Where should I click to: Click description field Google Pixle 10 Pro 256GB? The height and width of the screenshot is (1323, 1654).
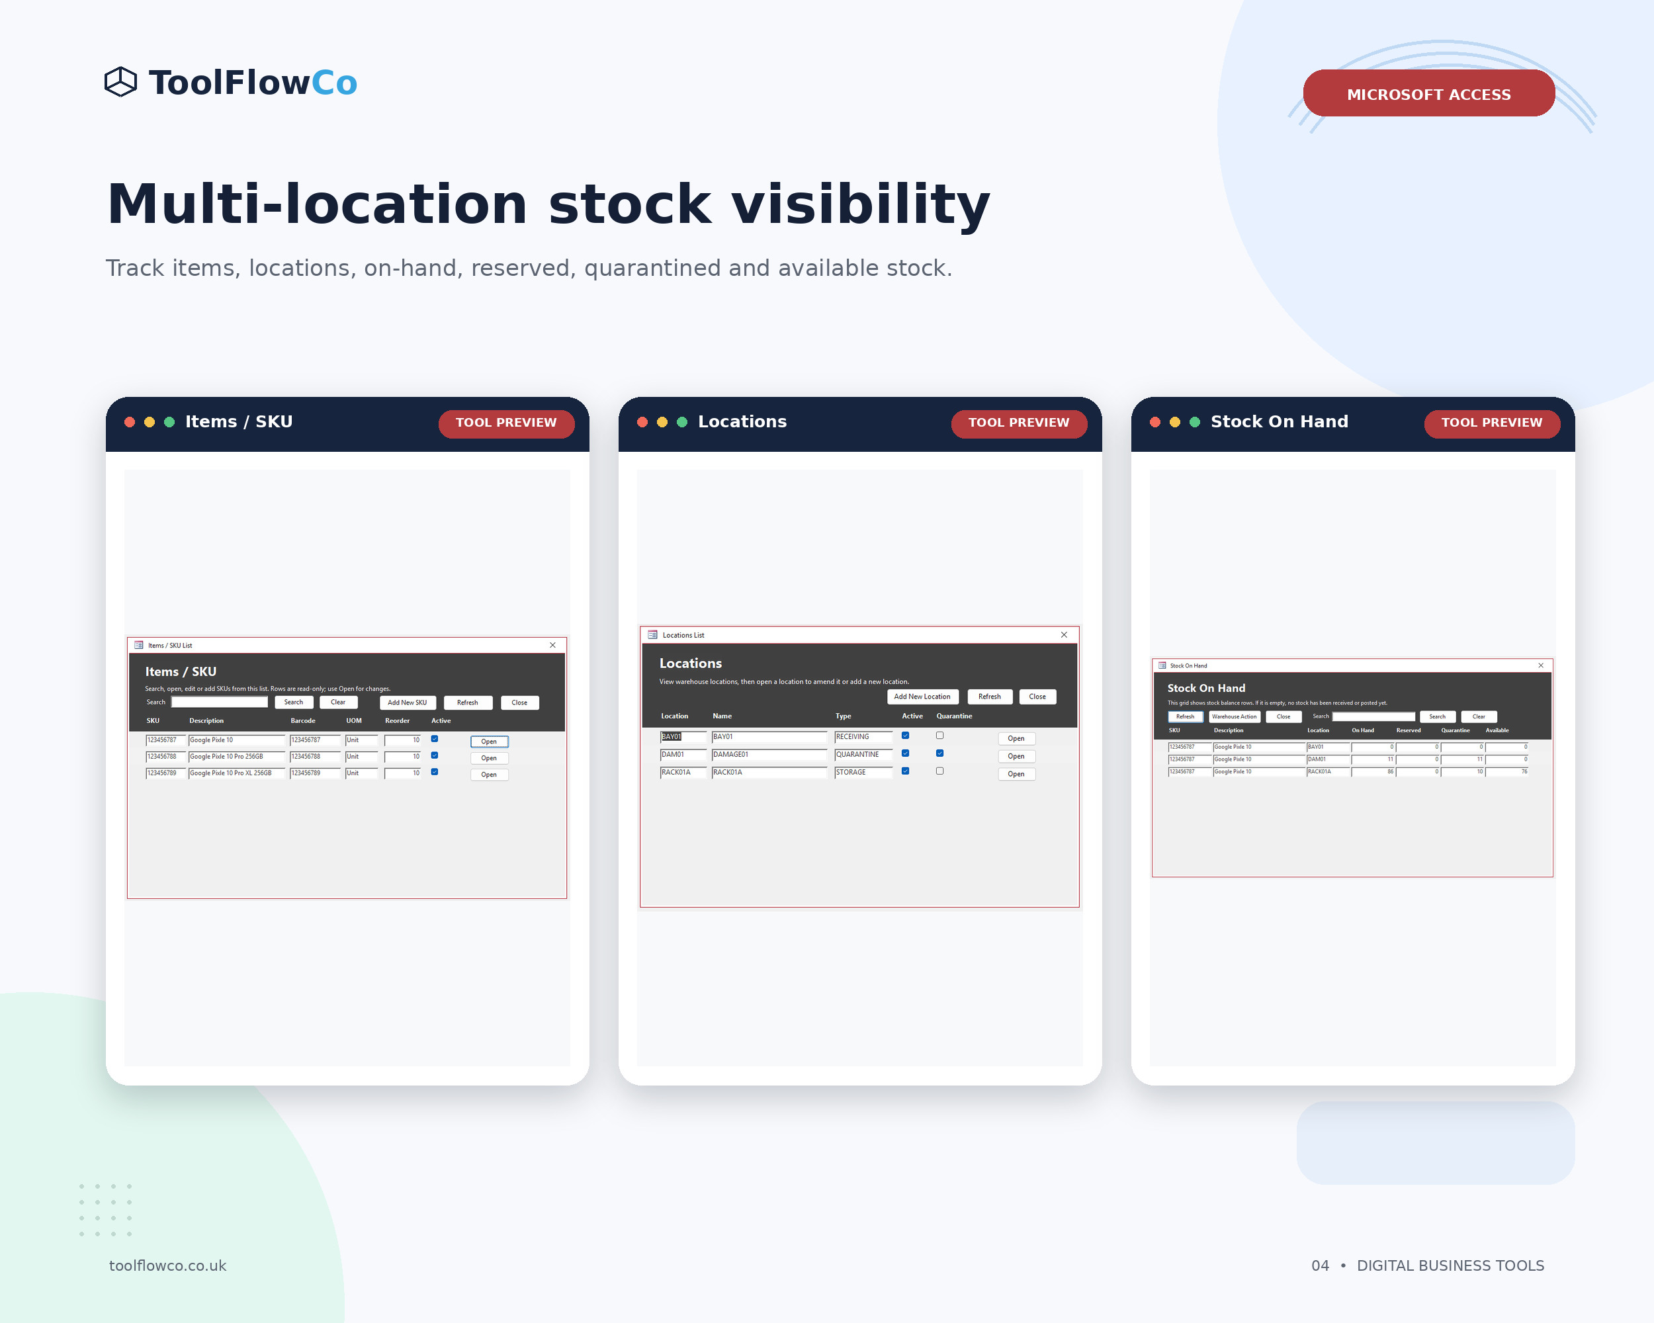pos(236,757)
